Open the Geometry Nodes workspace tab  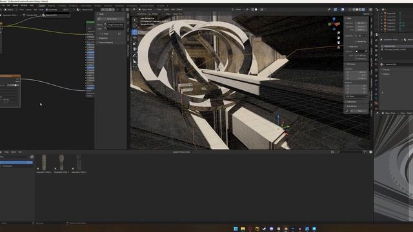[x=146, y=6]
